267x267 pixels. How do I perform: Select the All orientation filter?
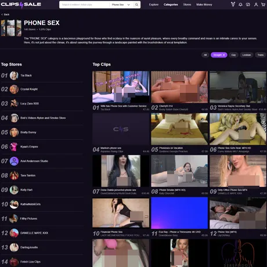[x=205, y=55]
